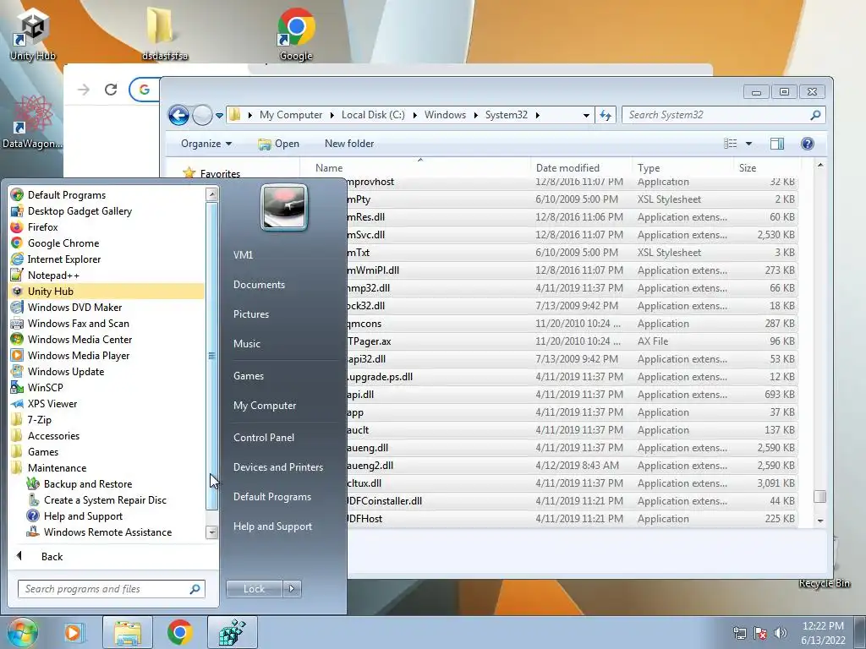
Task: Click the programs list scroll down arrow
Action: point(211,532)
